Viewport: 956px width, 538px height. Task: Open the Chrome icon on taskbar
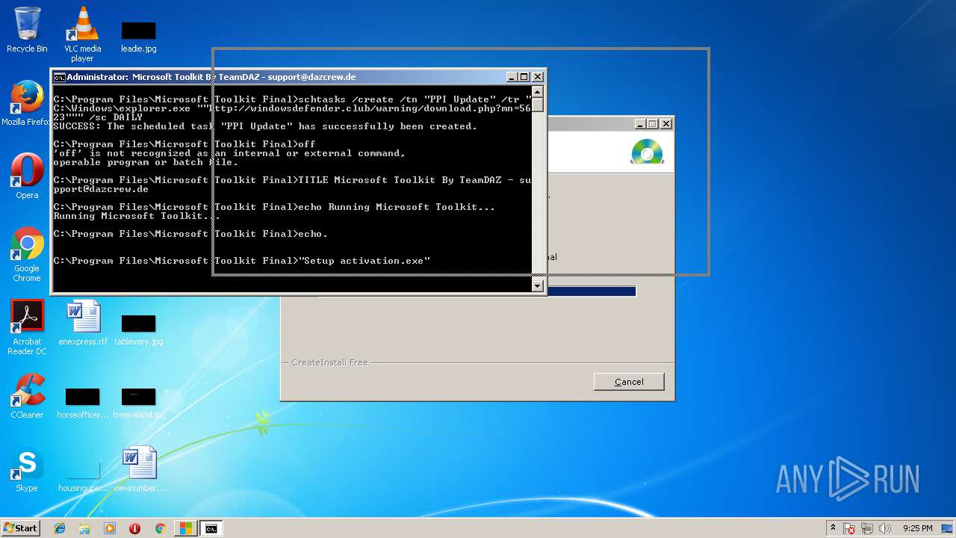tap(160, 528)
